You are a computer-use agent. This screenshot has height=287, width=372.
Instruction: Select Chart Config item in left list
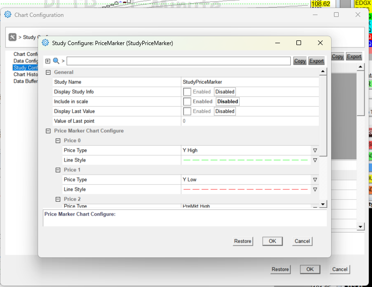[x=25, y=54]
